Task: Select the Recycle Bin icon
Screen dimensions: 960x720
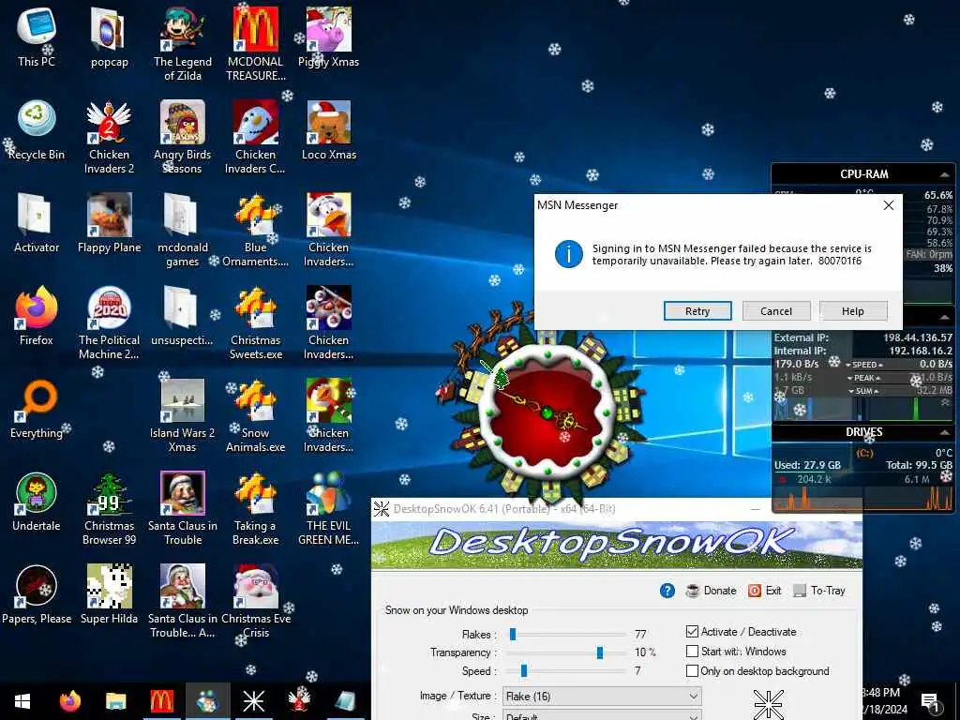Action: tap(37, 129)
